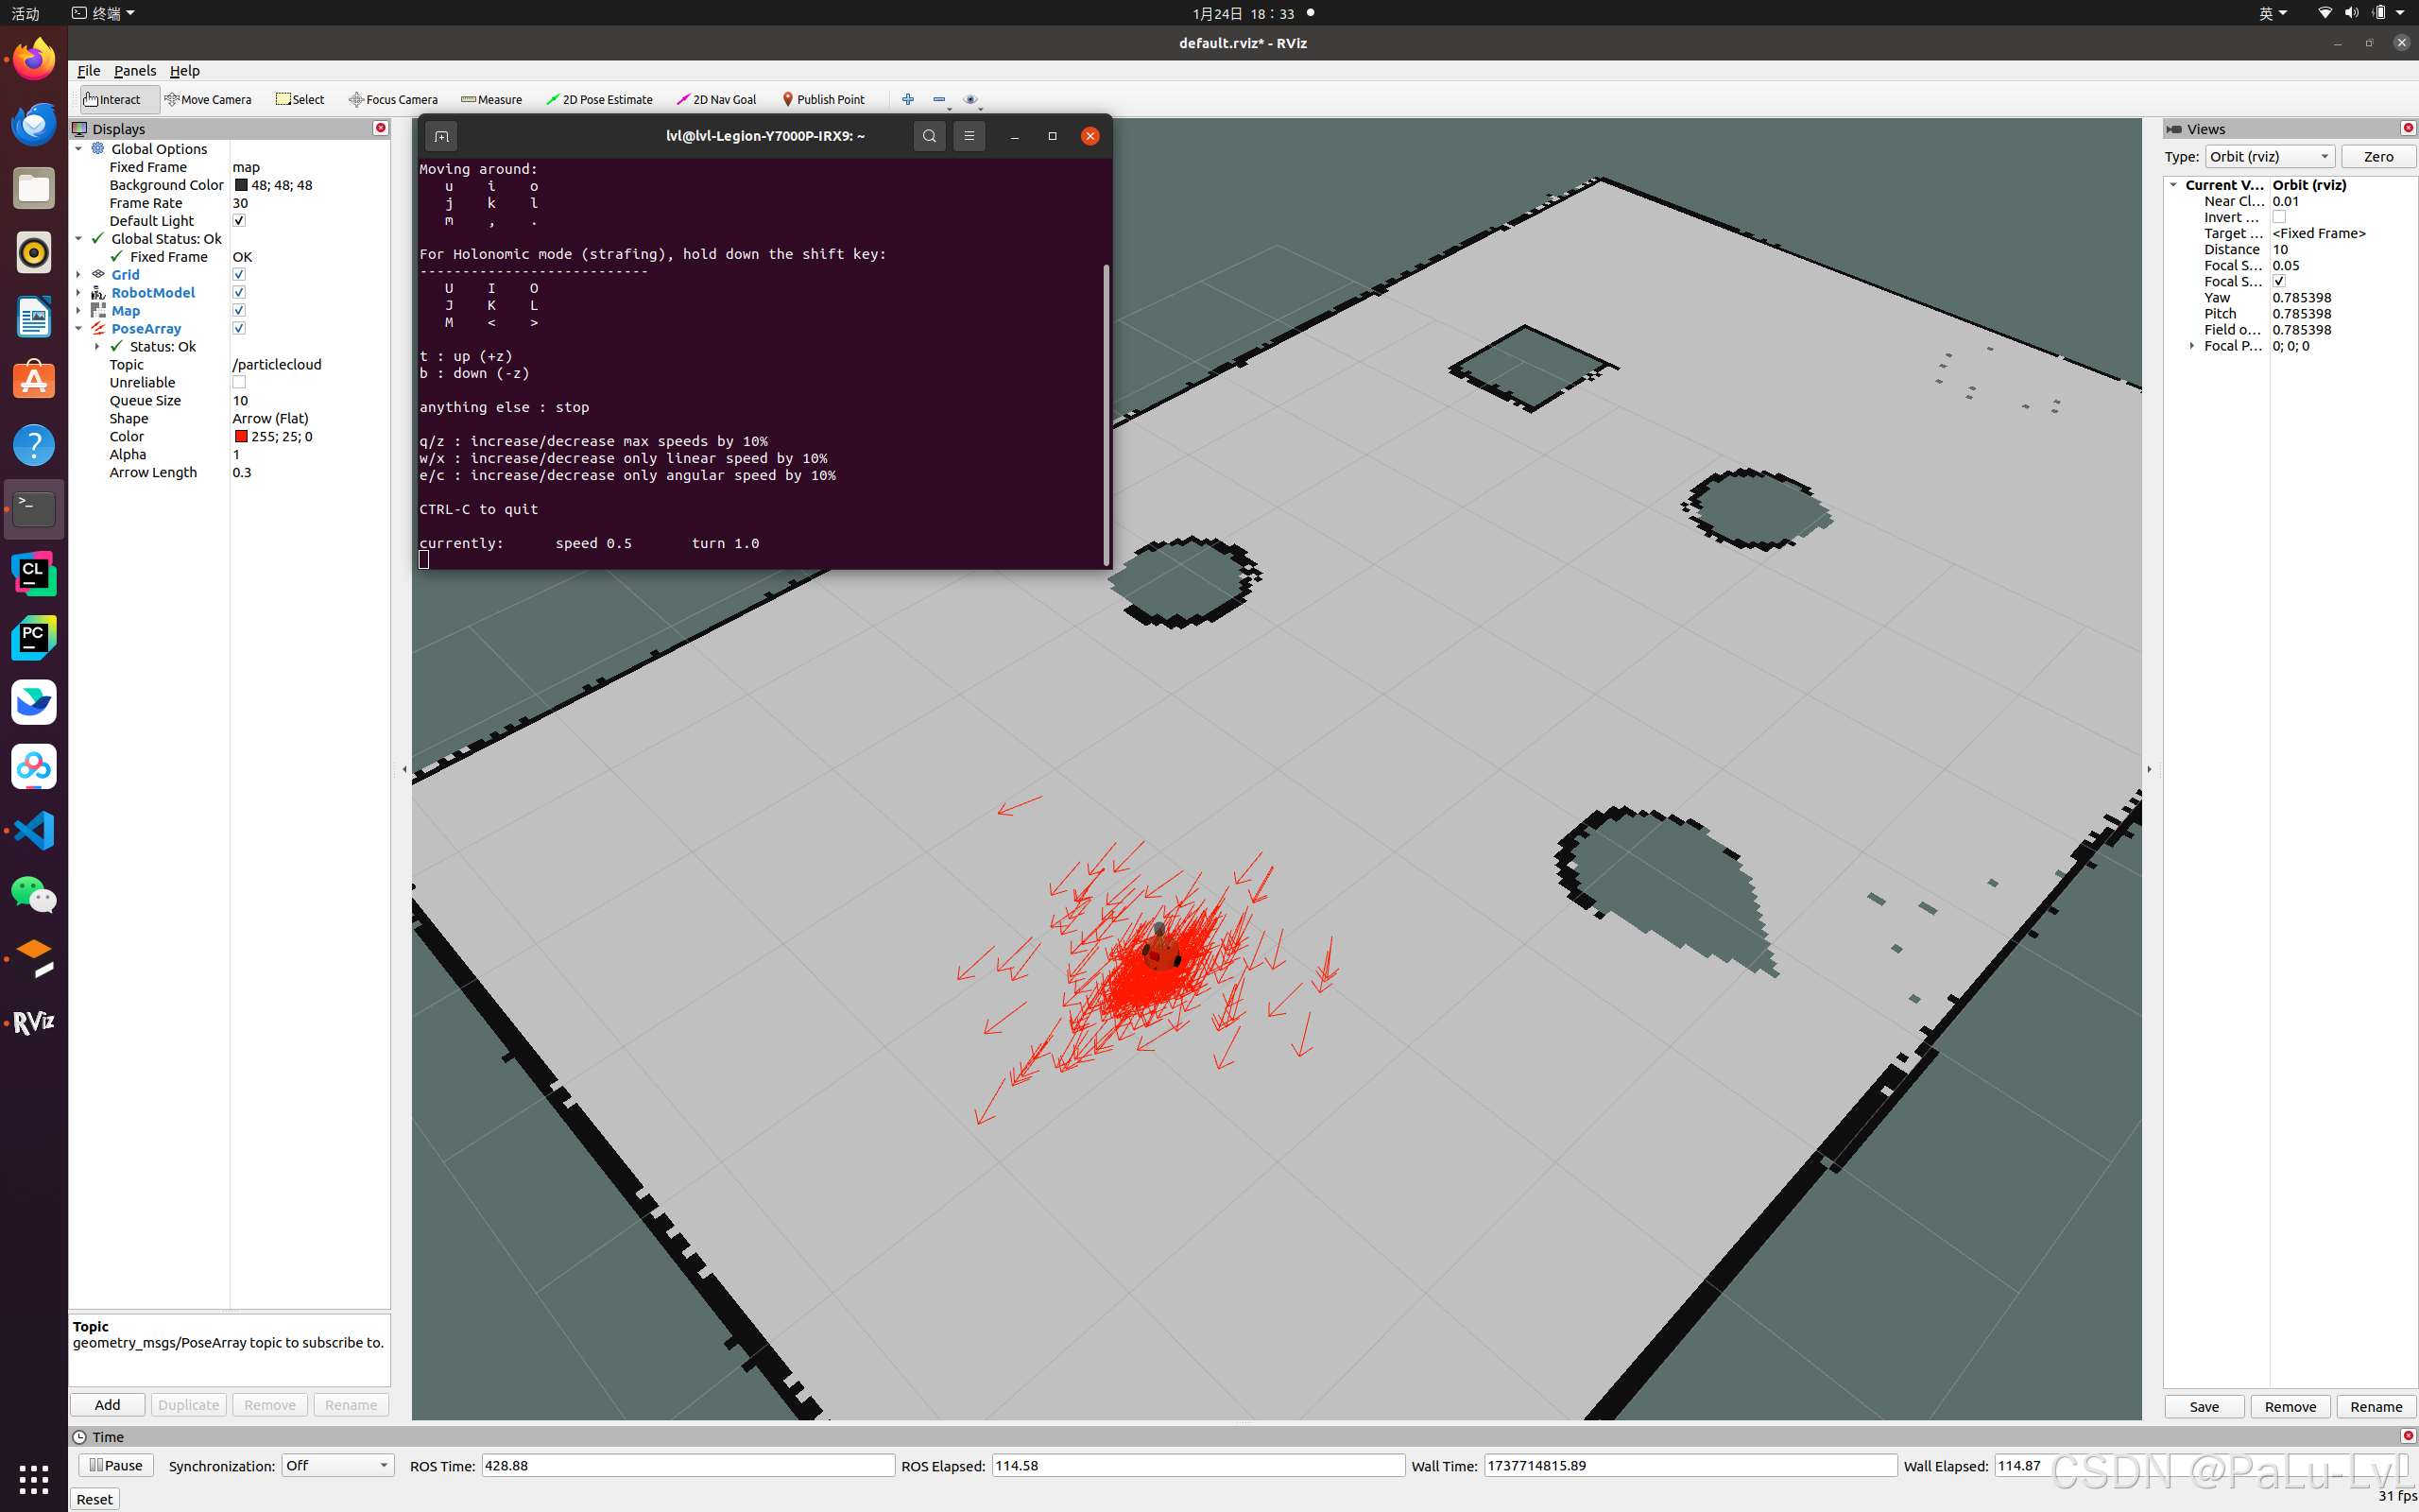Open the terminal hamburger menu
2419x1512 pixels.
tap(969, 136)
